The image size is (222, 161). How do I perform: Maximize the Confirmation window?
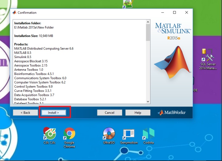tap(174, 13)
